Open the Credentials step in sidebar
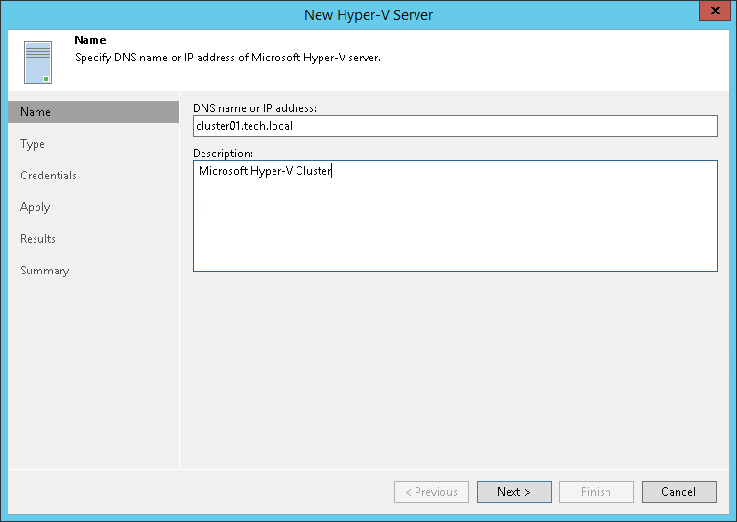737x522 pixels. coord(49,176)
